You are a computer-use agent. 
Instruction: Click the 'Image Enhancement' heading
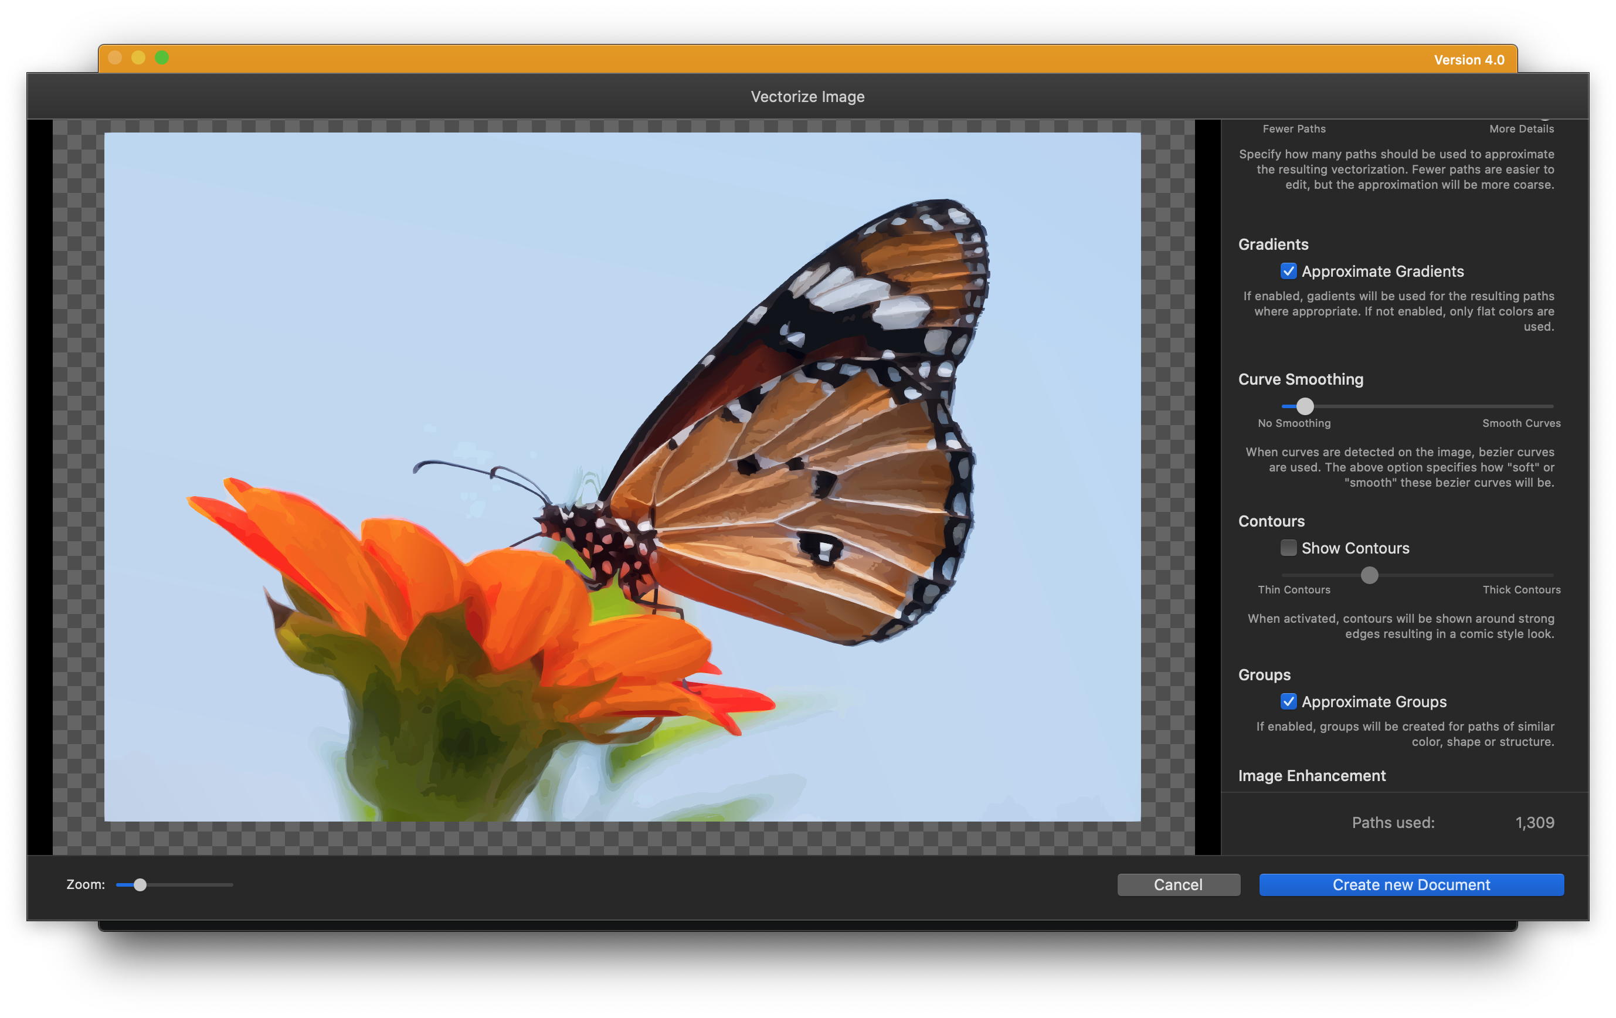(x=1311, y=775)
